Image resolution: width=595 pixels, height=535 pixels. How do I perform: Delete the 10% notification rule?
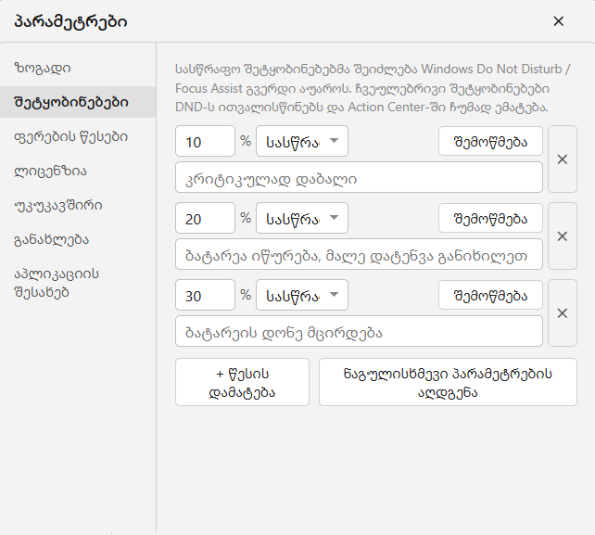[x=563, y=159]
